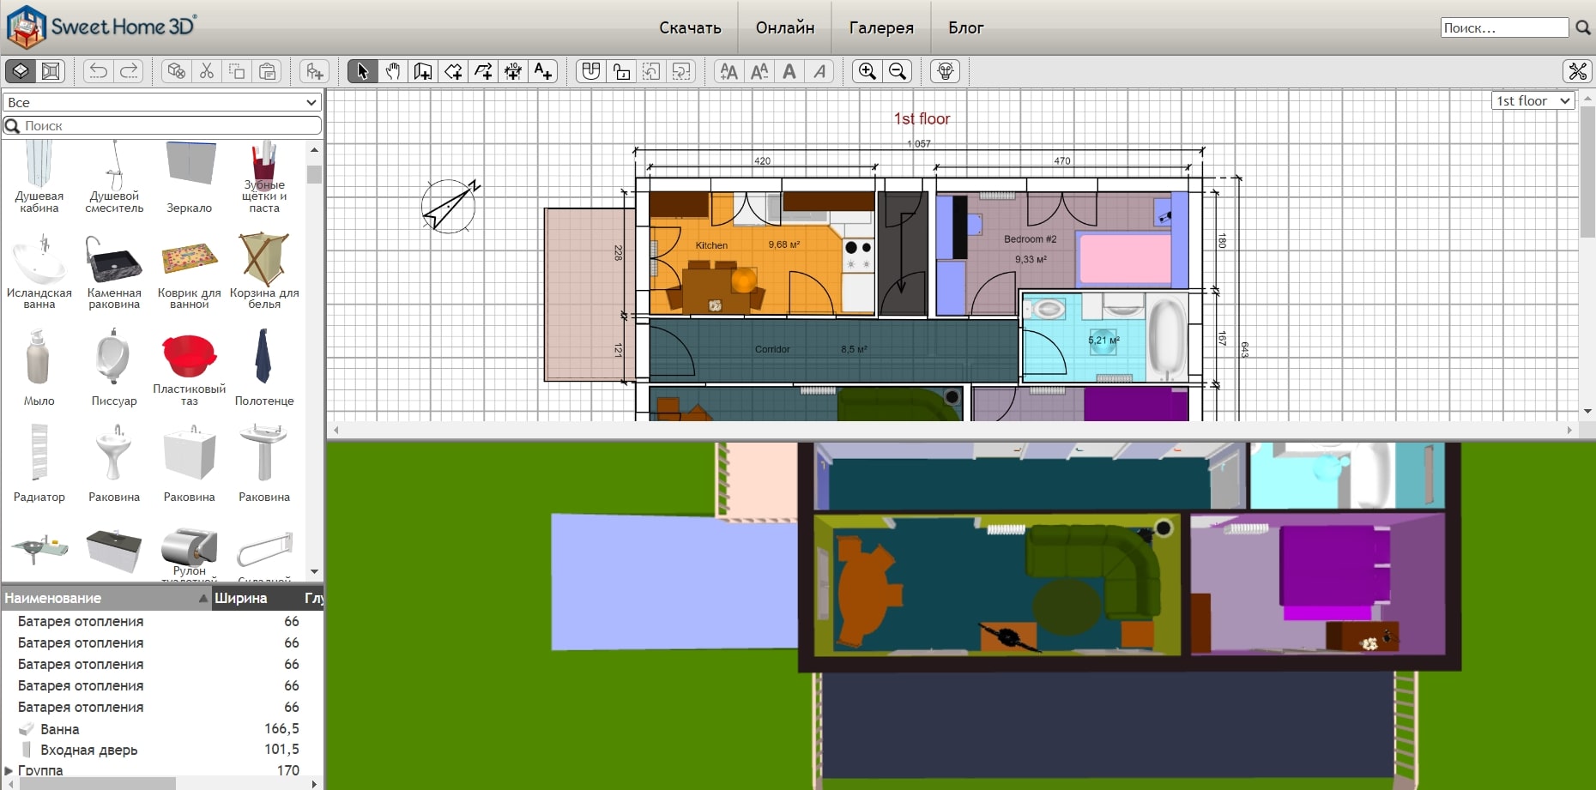Click the Redo arrow in toolbar
The image size is (1596, 790).
pyautogui.click(x=130, y=71)
